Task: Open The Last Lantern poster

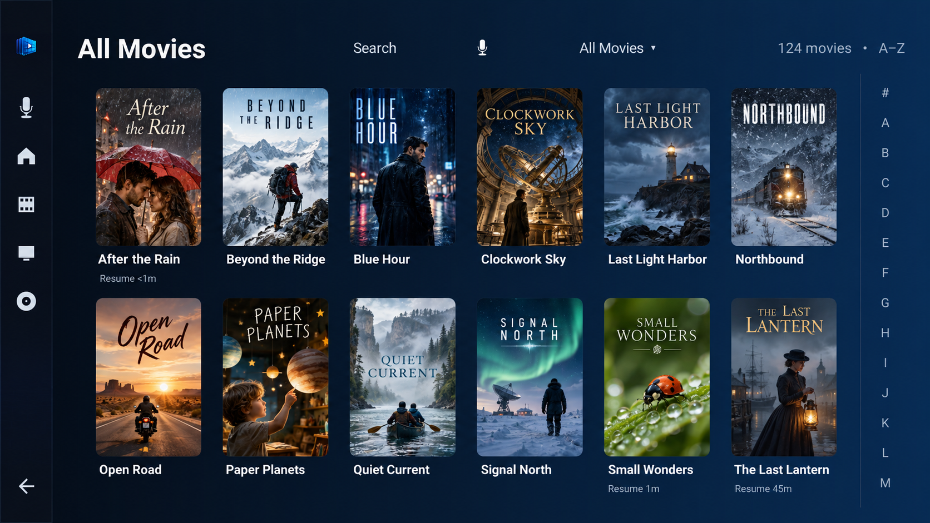Action: click(784, 377)
